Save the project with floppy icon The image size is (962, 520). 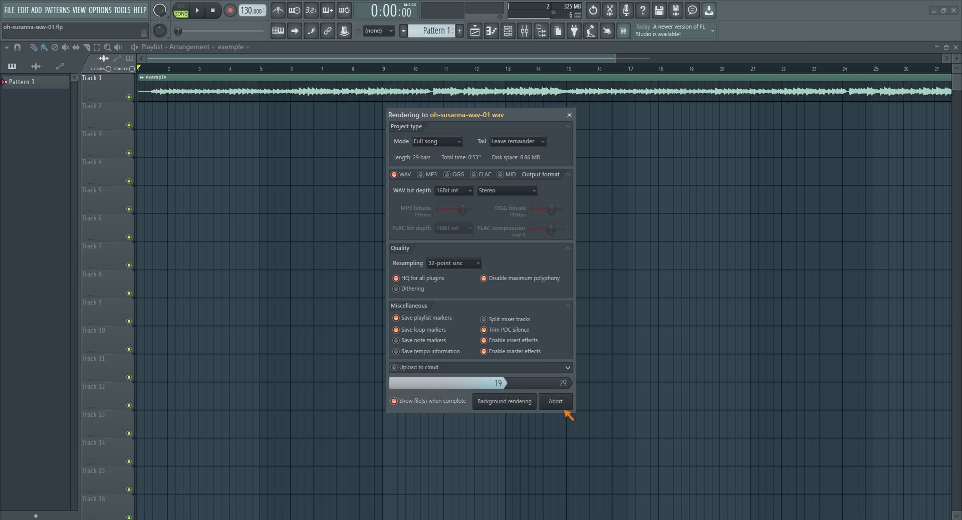(659, 10)
